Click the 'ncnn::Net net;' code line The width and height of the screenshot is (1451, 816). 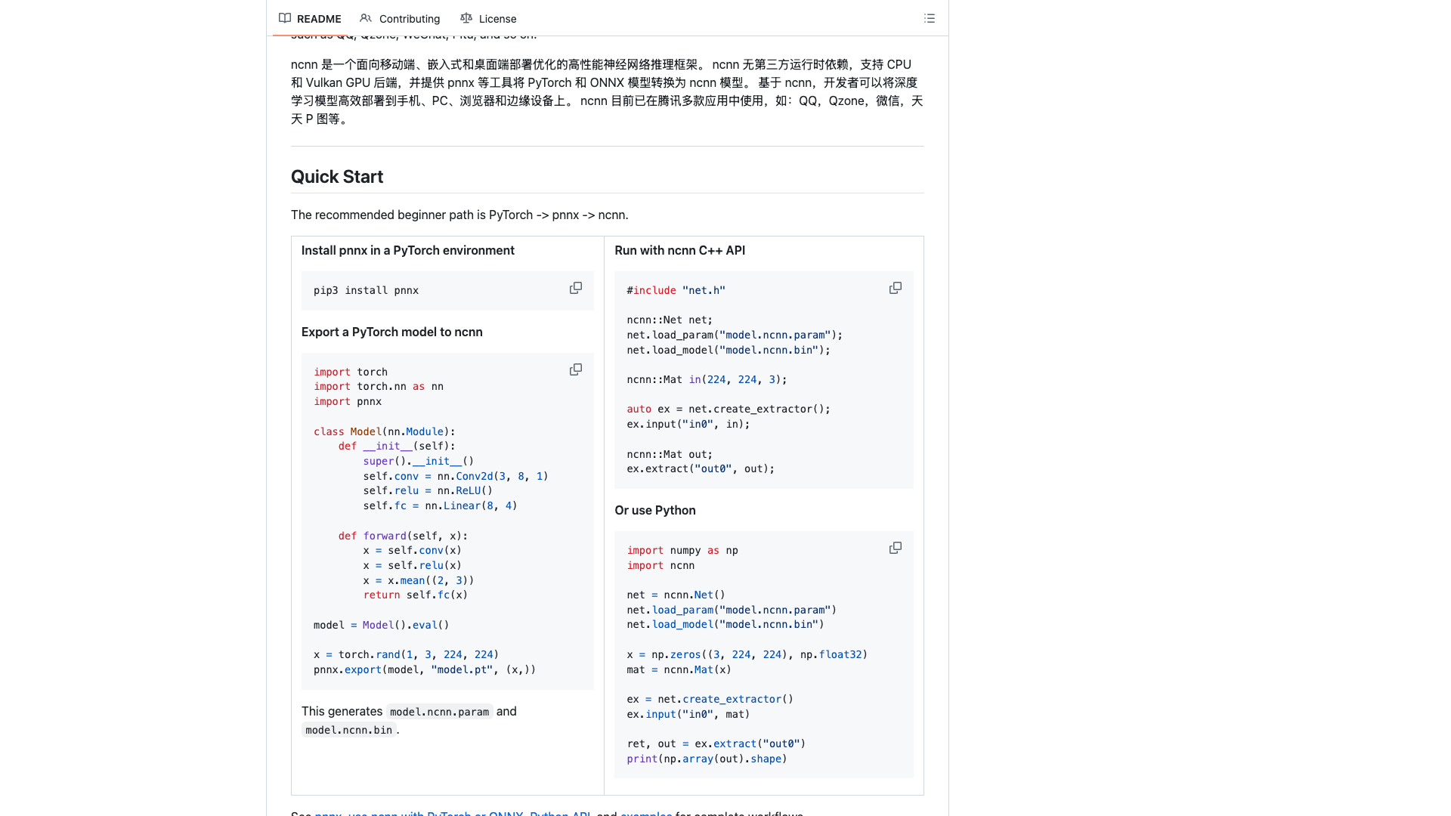(670, 320)
